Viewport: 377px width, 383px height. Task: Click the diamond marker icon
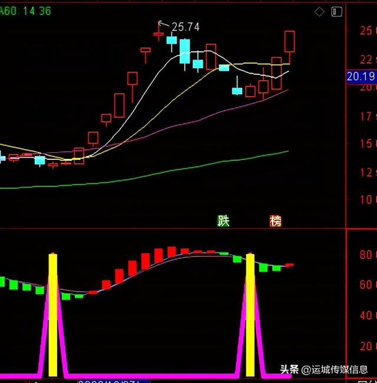319,12
